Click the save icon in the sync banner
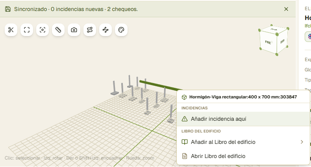The image size is (311, 167). coord(8,9)
